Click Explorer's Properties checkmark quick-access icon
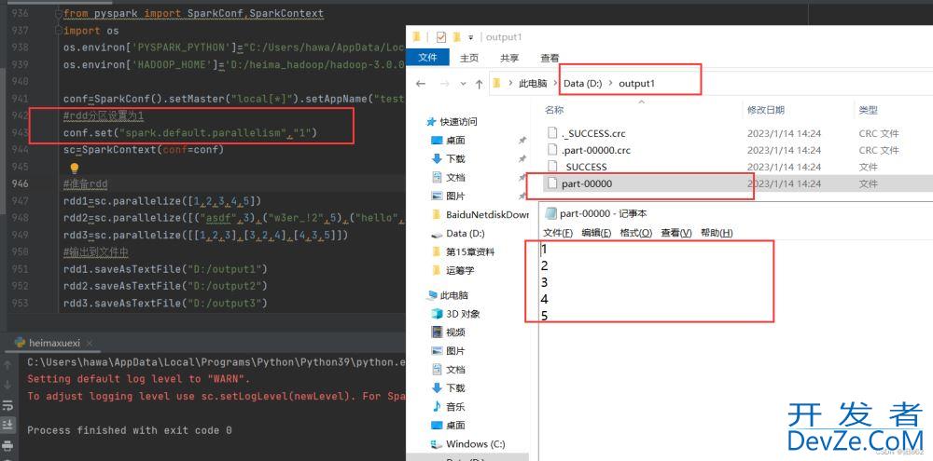The width and height of the screenshot is (933, 461). [x=441, y=37]
